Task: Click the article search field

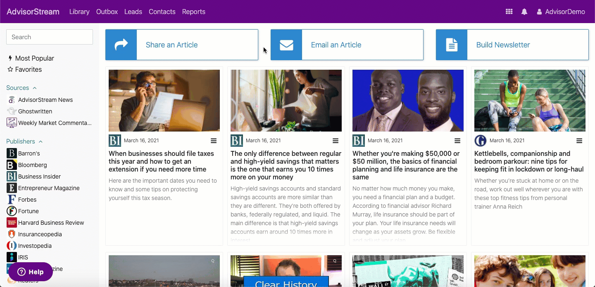Action: (50, 37)
